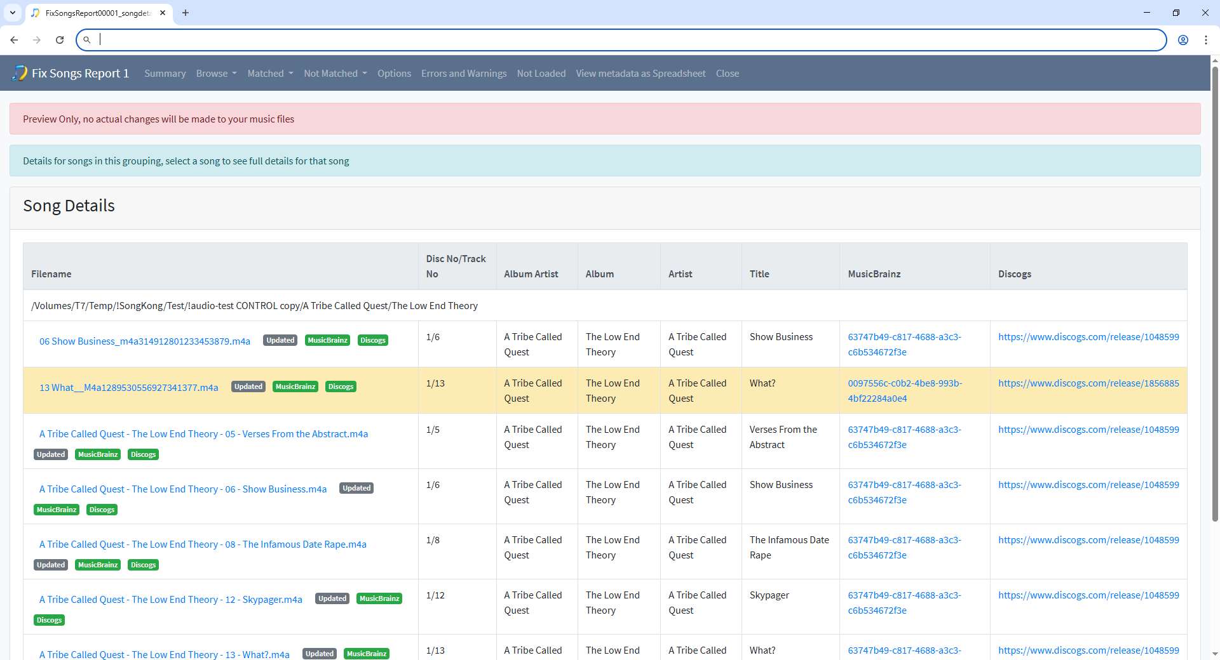1220x660 pixels.
Task: Click Discogs badge on 06 Show Business_m4a row
Action: click(x=373, y=341)
